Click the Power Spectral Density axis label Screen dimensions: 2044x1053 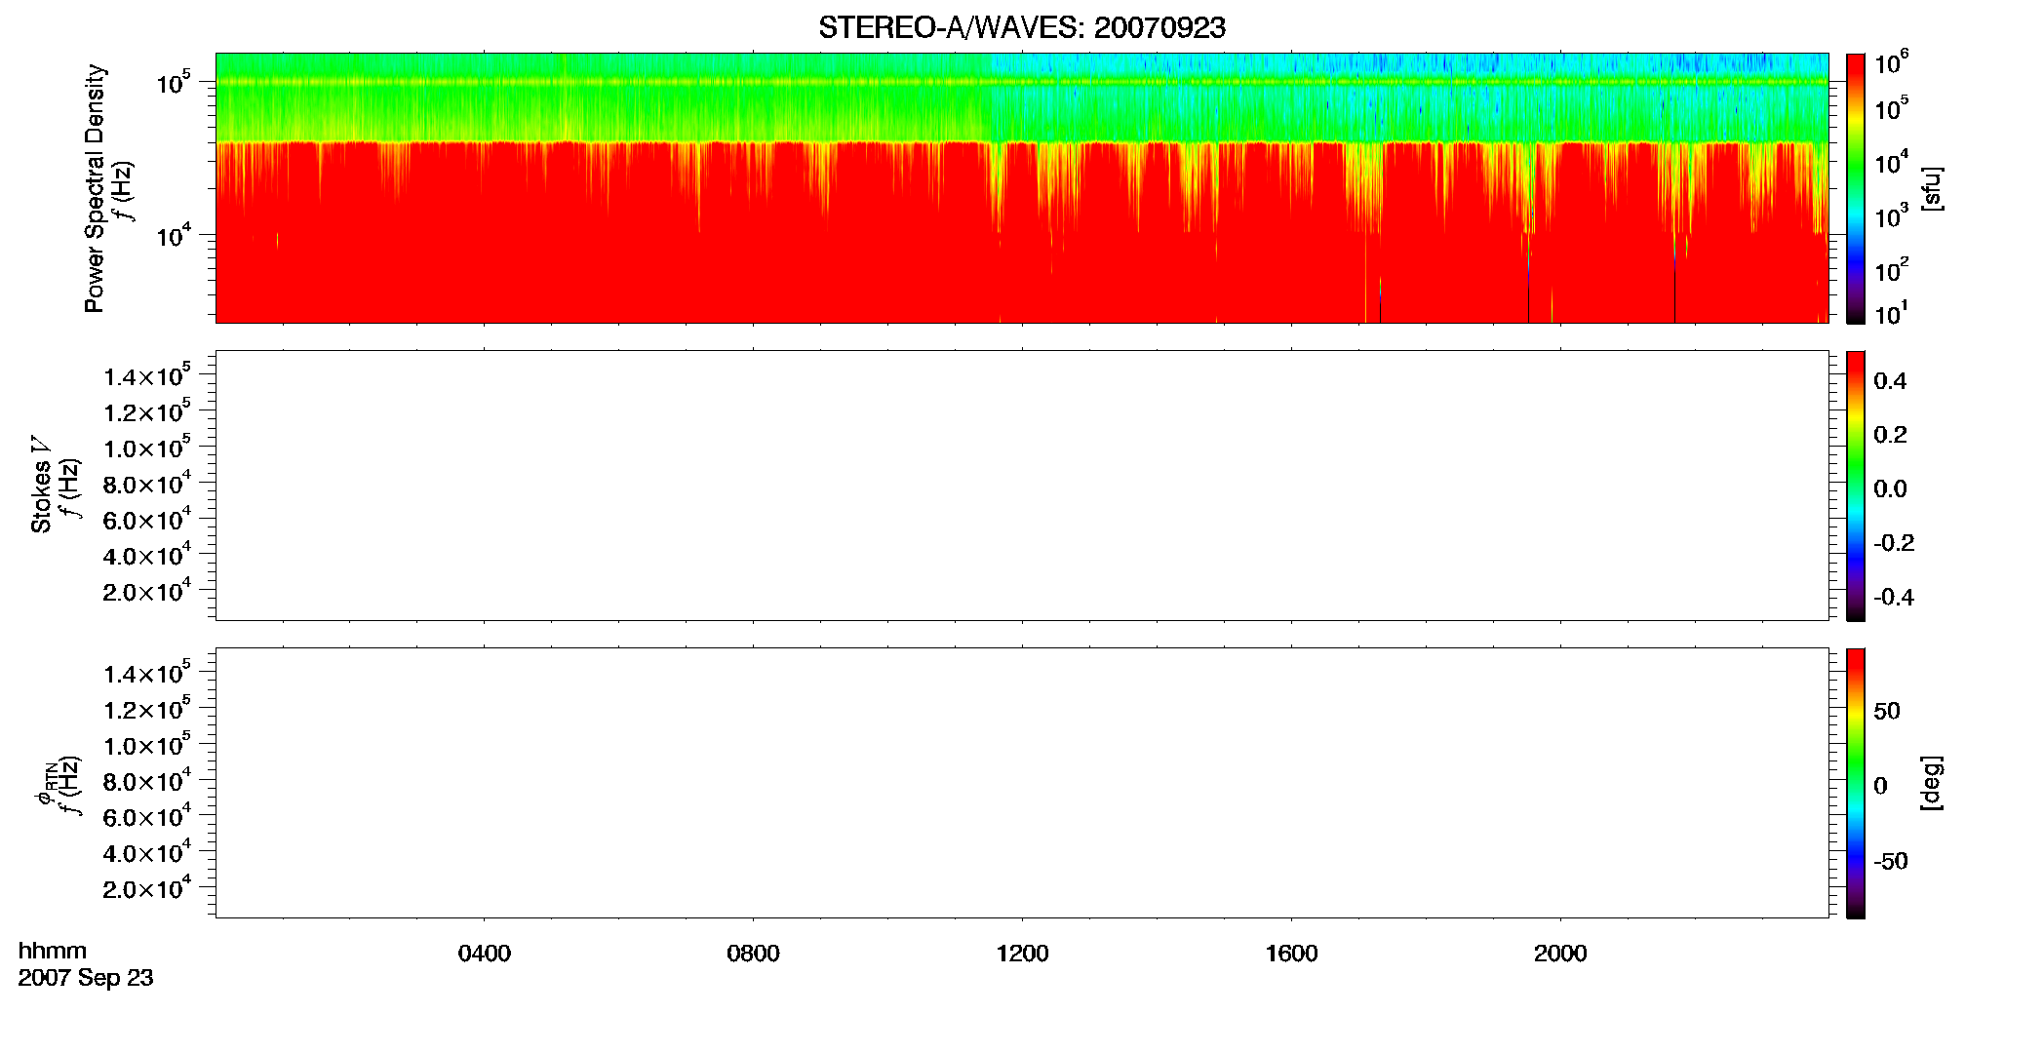95,188
